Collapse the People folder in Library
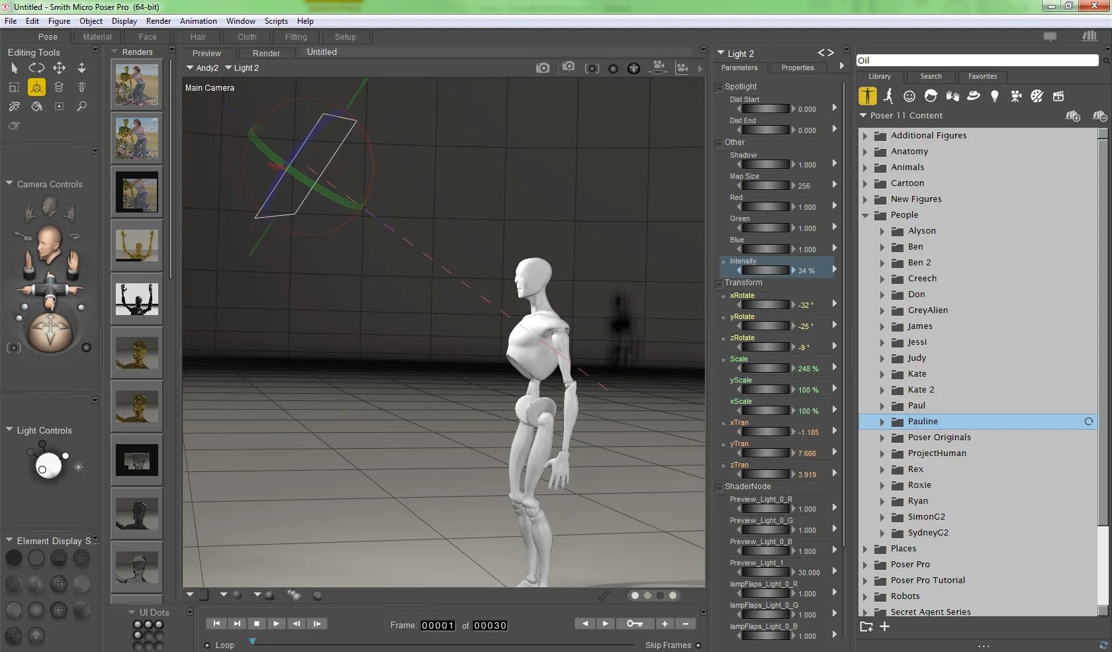1112x652 pixels. click(x=865, y=215)
